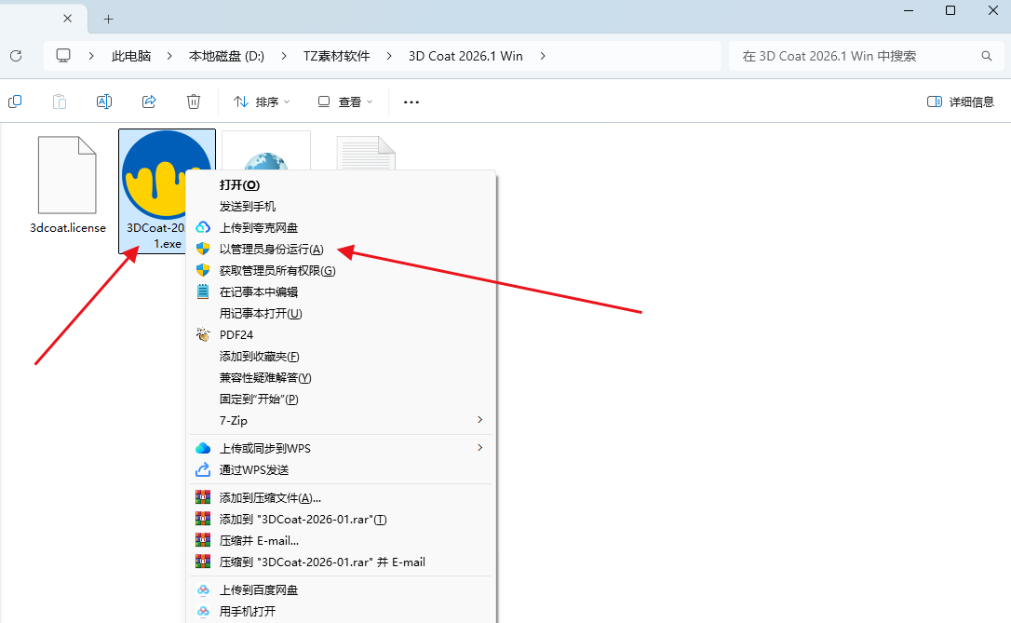Click the paste icon in the toolbar

point(60,102)
